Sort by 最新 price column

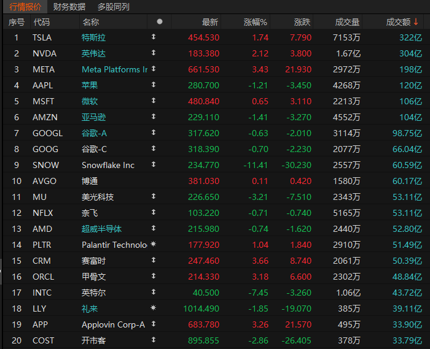[x=210, y=22]
